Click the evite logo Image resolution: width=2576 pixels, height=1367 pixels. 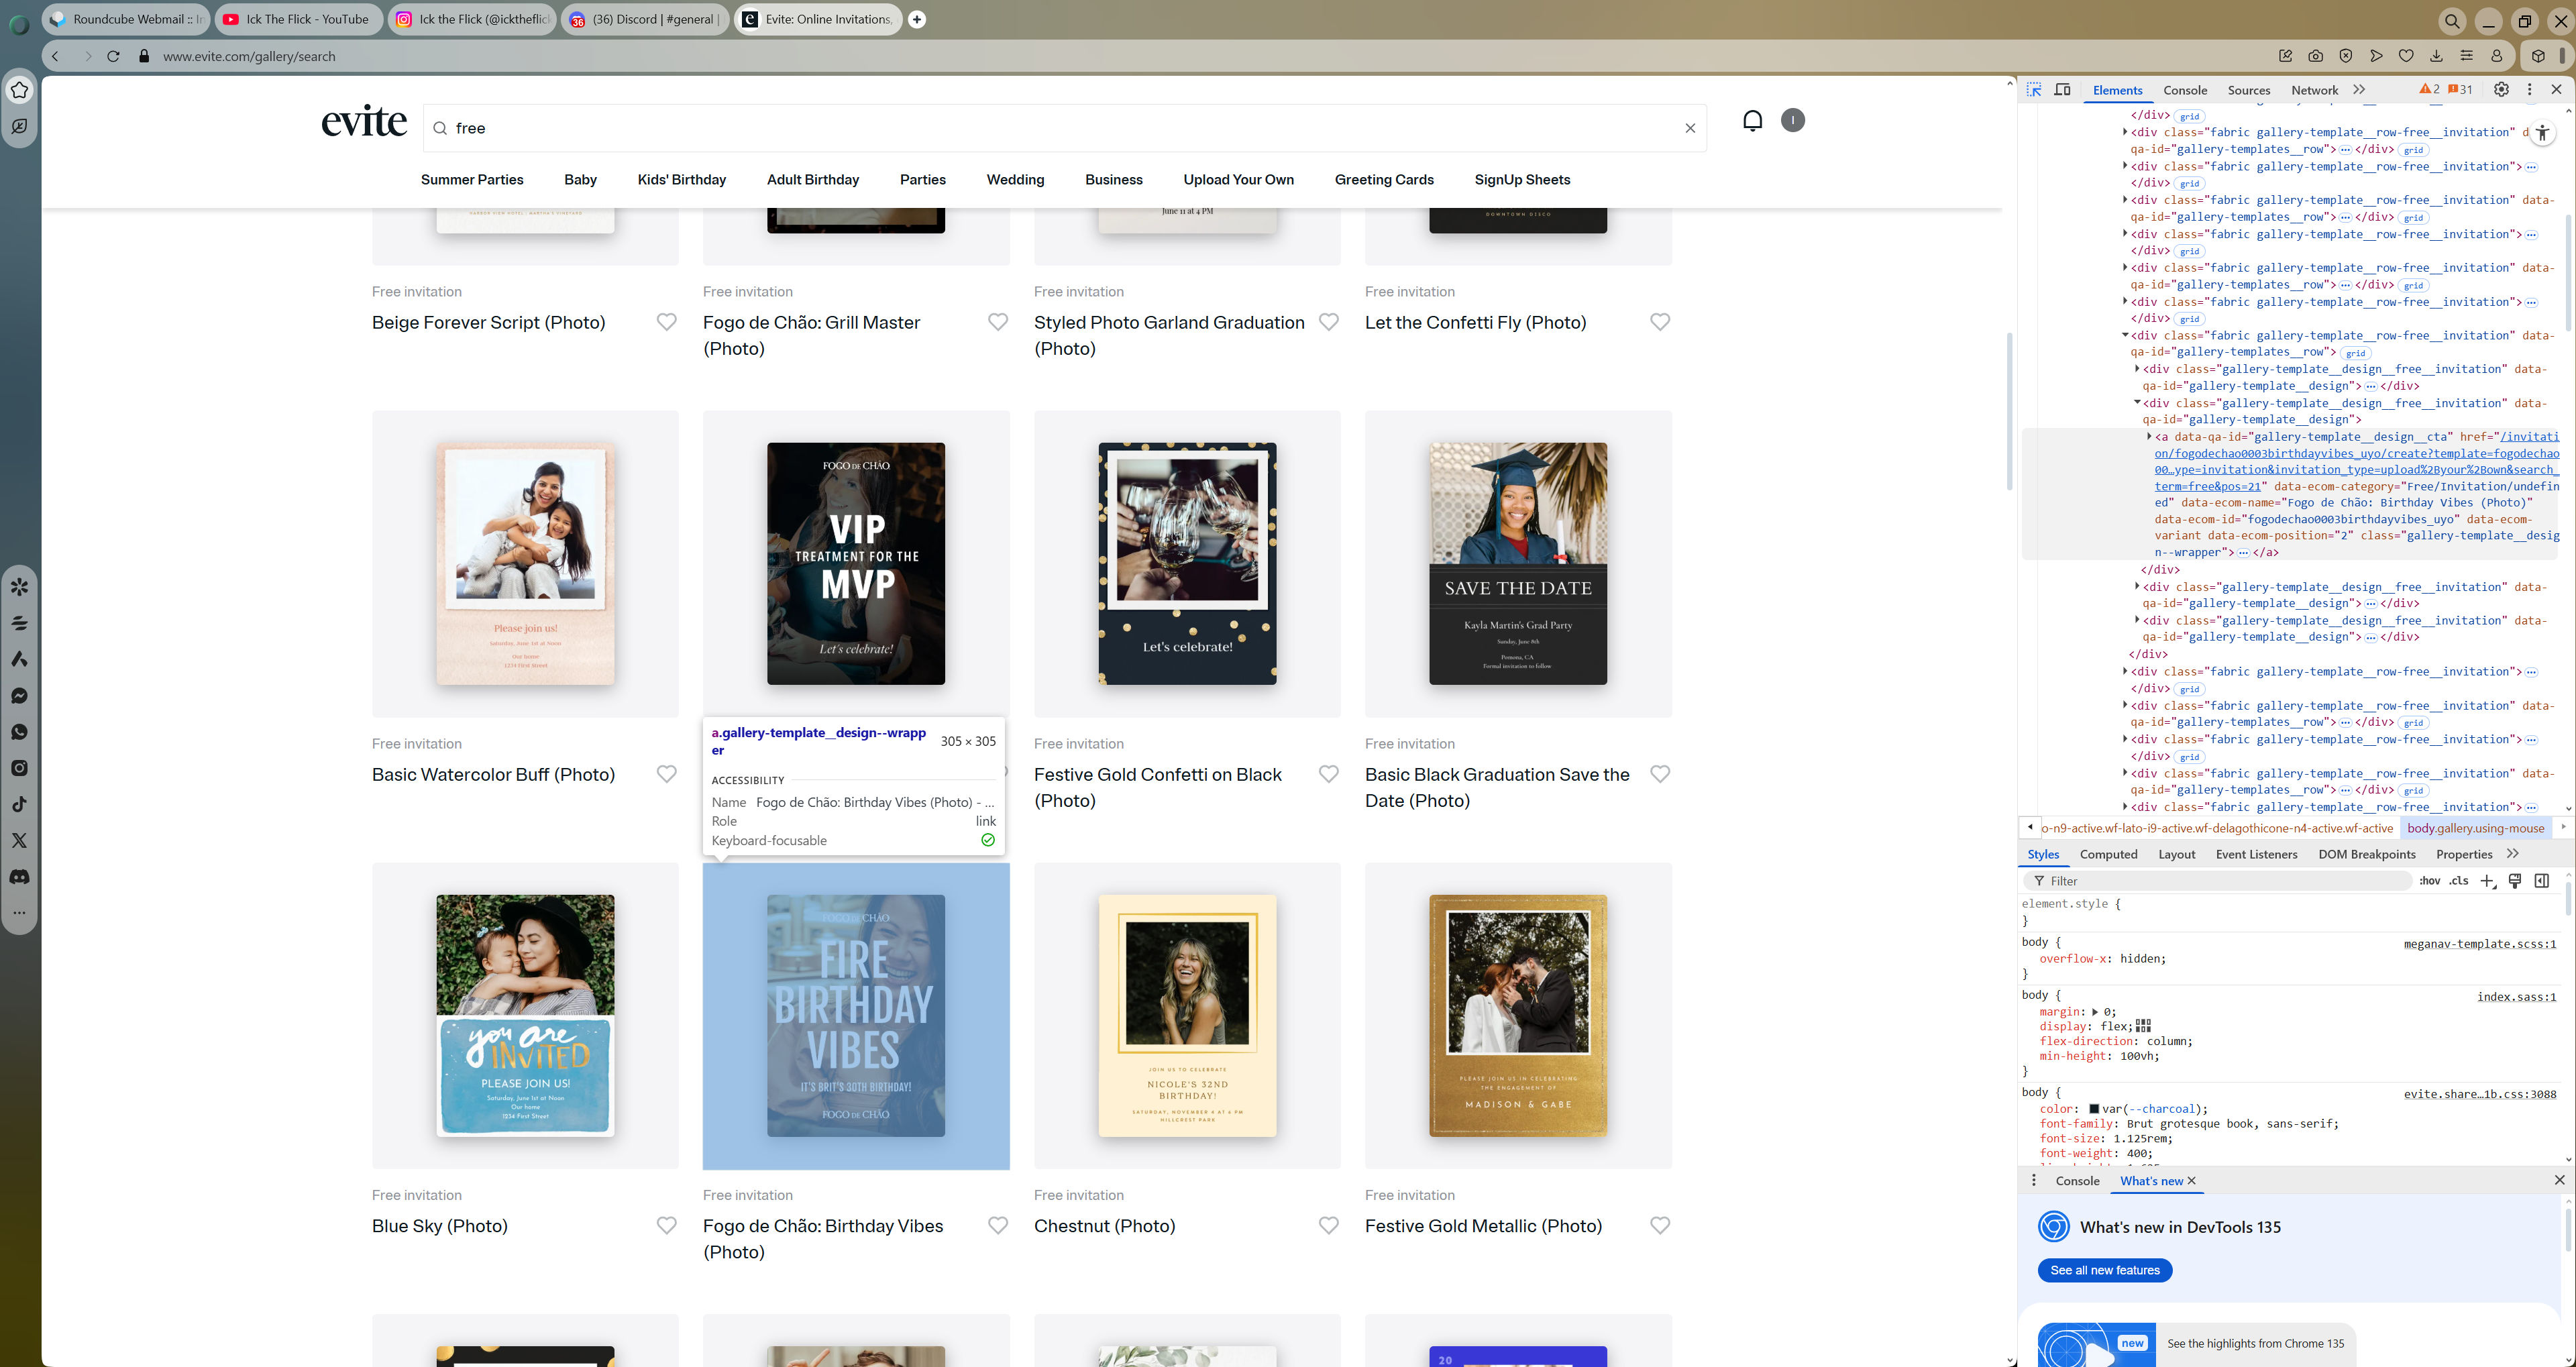pyautogui.click(x=364, y=121)
